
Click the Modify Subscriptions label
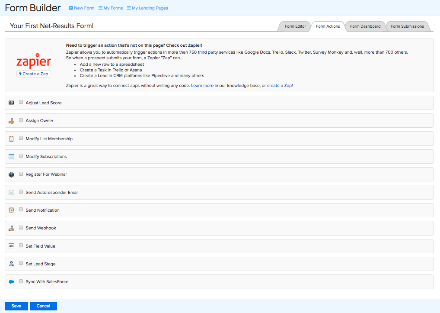tap(46, 157)
